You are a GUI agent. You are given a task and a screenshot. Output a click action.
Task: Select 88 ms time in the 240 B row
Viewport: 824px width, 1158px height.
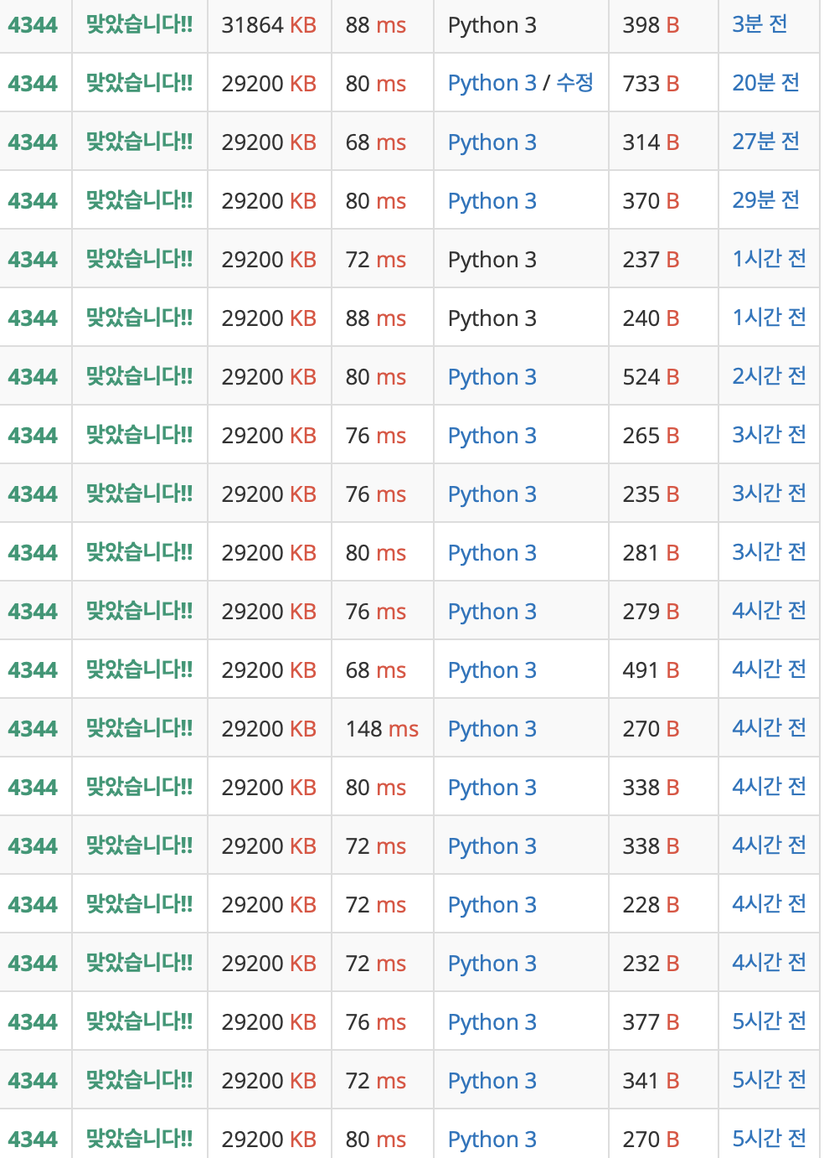pos(376,318)
